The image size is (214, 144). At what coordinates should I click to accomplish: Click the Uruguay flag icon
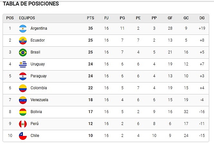[x=23, y=64]
